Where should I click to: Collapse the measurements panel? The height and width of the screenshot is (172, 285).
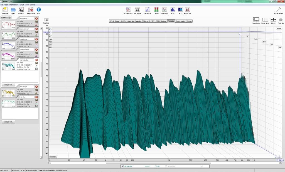[x=6, y=18]
